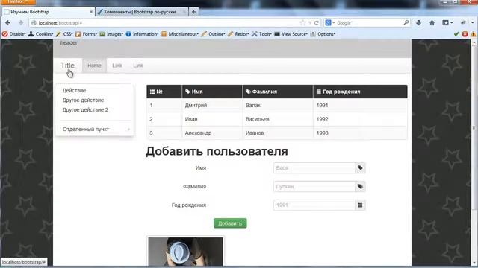Open the Options toolbar menu

coord(323,34)
